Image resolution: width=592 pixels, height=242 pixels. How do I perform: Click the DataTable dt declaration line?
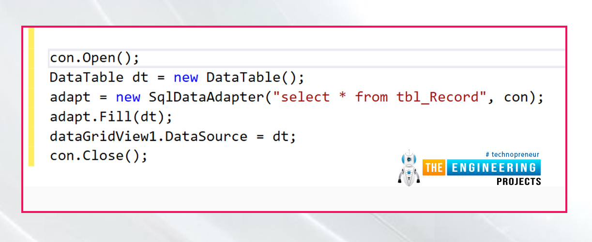[177, 77]
